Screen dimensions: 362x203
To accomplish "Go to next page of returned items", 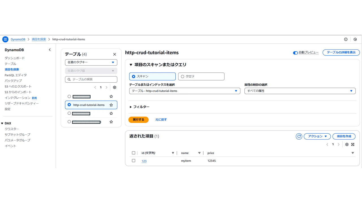I will pos(339,144).
